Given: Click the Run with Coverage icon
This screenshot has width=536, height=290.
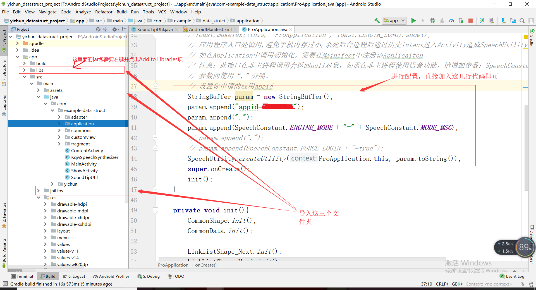Looking at the screenshot, I should [442, 21].
